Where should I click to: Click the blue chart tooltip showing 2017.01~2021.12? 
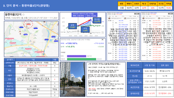coord(84,15)
